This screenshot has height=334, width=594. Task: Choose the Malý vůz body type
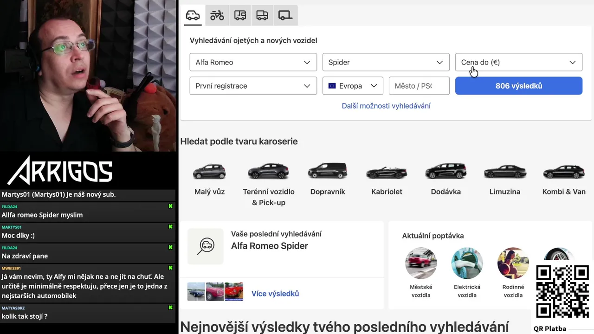[209, 179]
